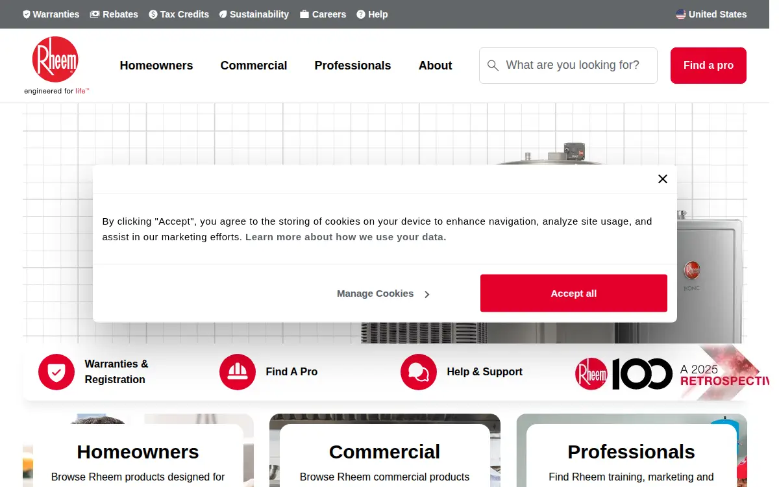Click the red hard hat Find A Pro icon
The width and height of the screenshot is (779, 487).
click(x=238, y=372)
